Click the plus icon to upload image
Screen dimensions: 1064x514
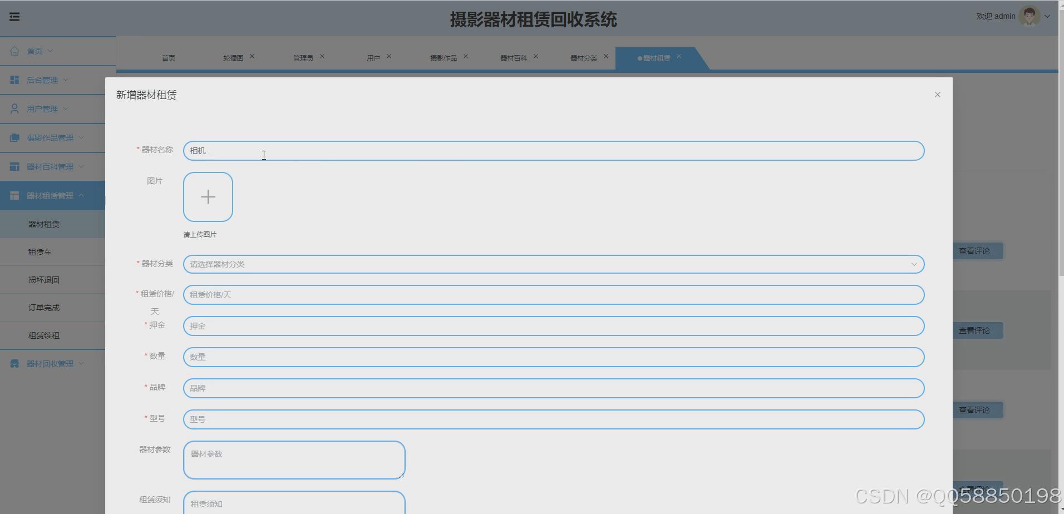208,196
